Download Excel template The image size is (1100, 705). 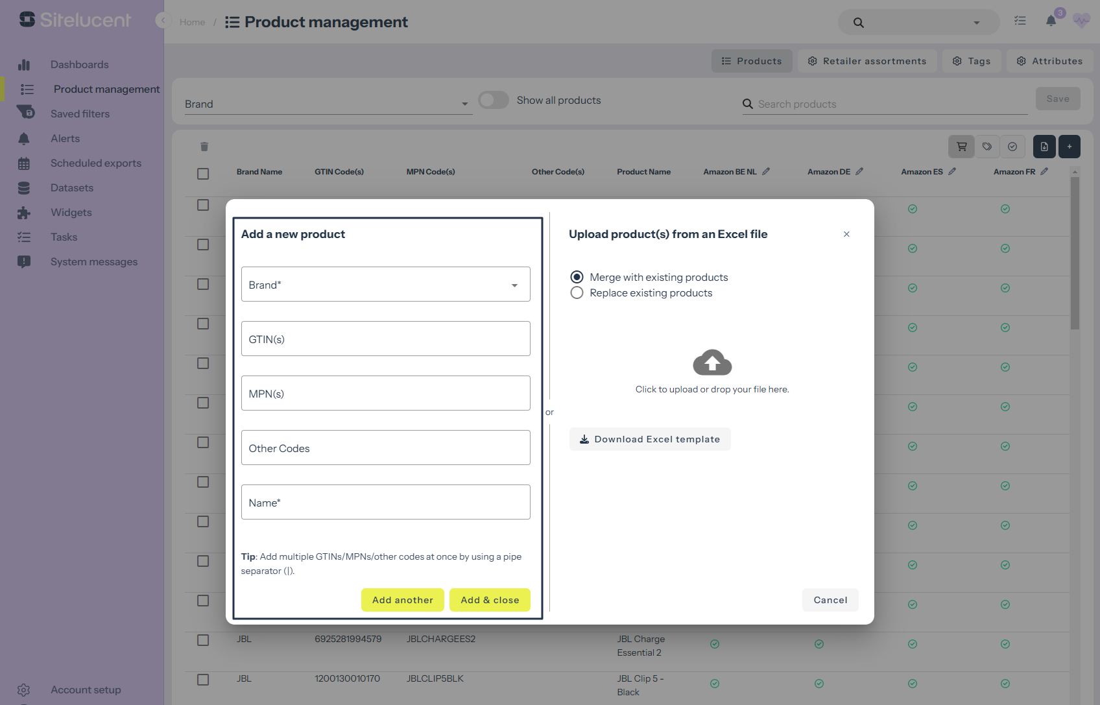(650, 439)
